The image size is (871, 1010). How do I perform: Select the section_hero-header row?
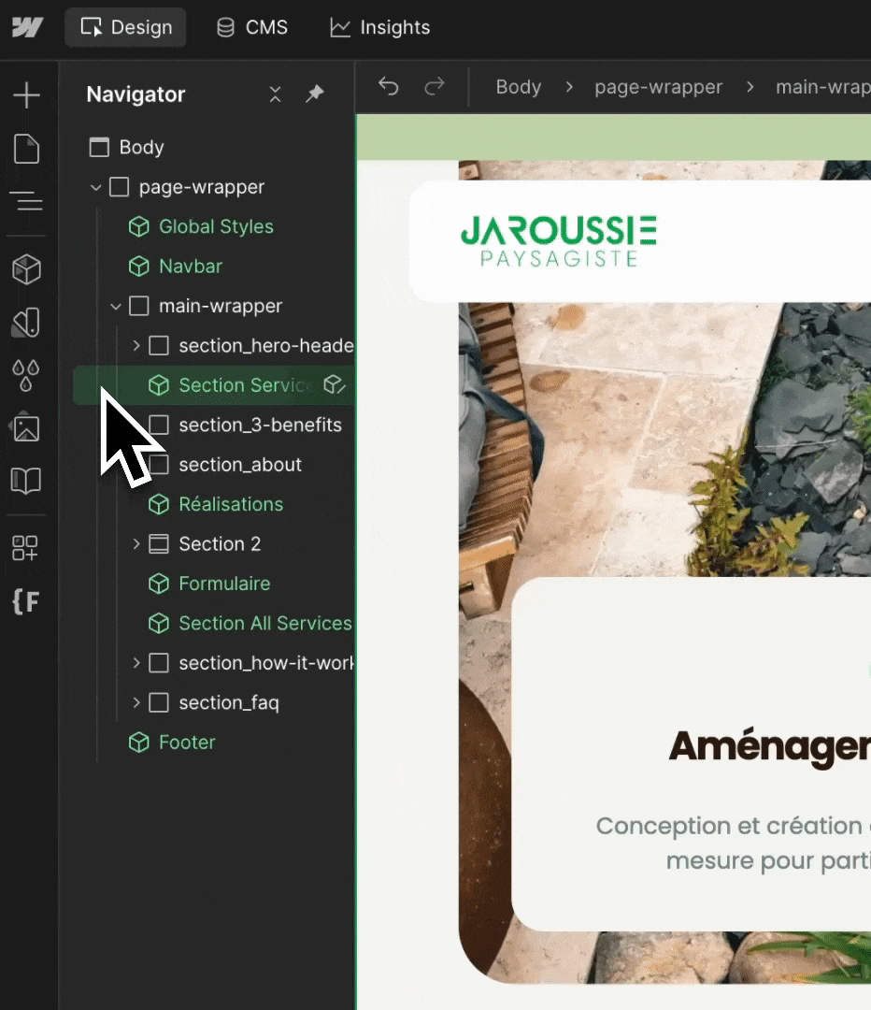tap(214, 346)
